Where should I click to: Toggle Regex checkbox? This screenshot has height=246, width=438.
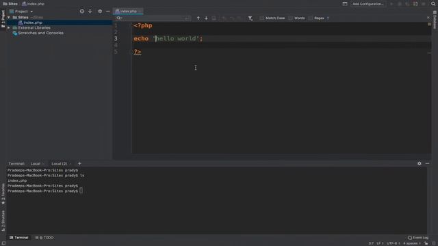click(x=311, y=18)
